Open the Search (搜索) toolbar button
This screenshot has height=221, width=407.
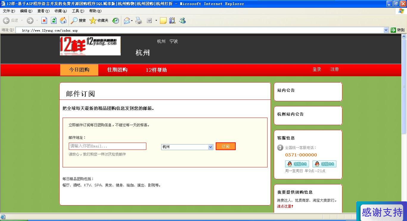pyautogui.click(x=79, y=21)
